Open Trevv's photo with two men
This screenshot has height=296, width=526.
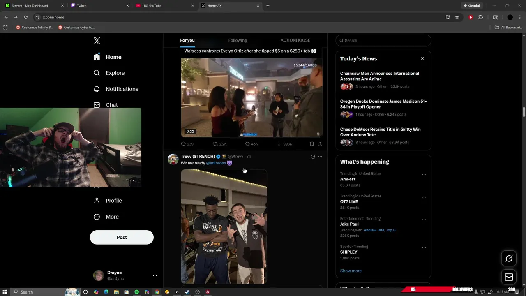tap(224, 227)
